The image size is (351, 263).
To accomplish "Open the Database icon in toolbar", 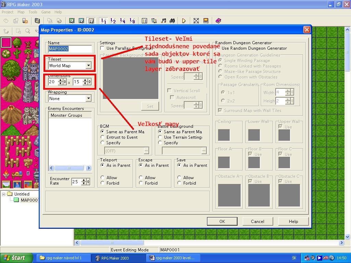I will point(144,21).
